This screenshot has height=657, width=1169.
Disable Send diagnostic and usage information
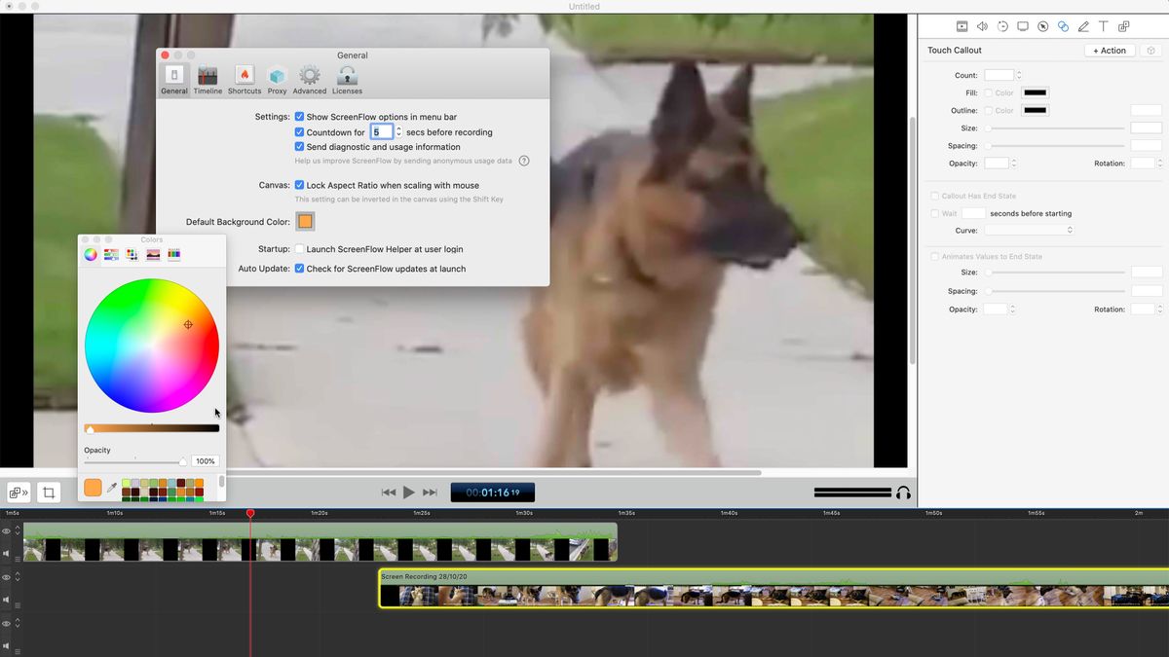[x=300, y=147]
